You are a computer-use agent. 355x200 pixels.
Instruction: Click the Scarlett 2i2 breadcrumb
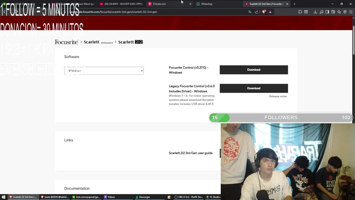(130, 42)
